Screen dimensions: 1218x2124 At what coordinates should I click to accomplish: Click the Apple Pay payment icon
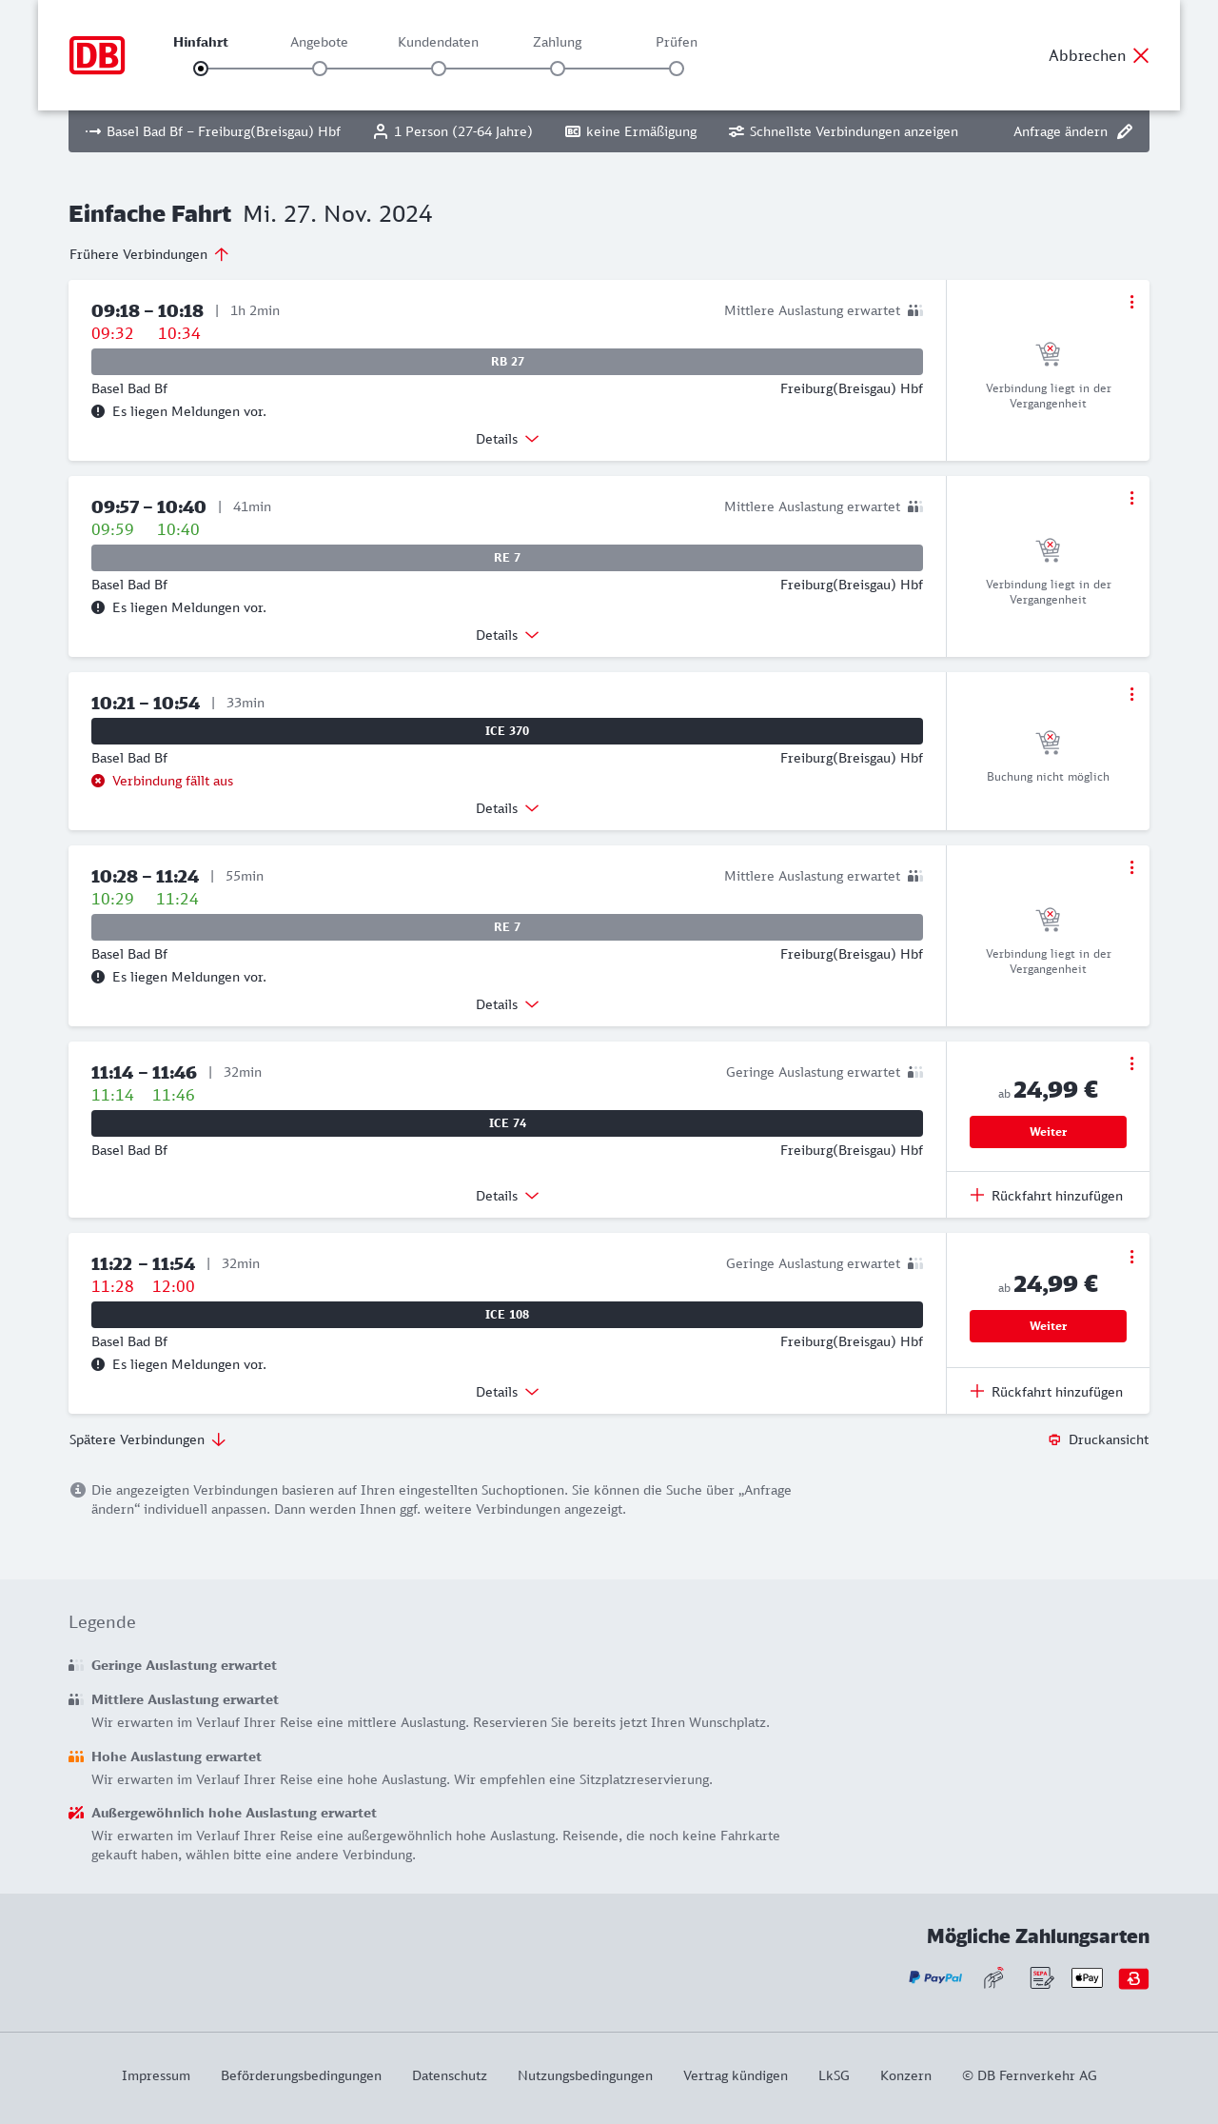(1087, 1978)
